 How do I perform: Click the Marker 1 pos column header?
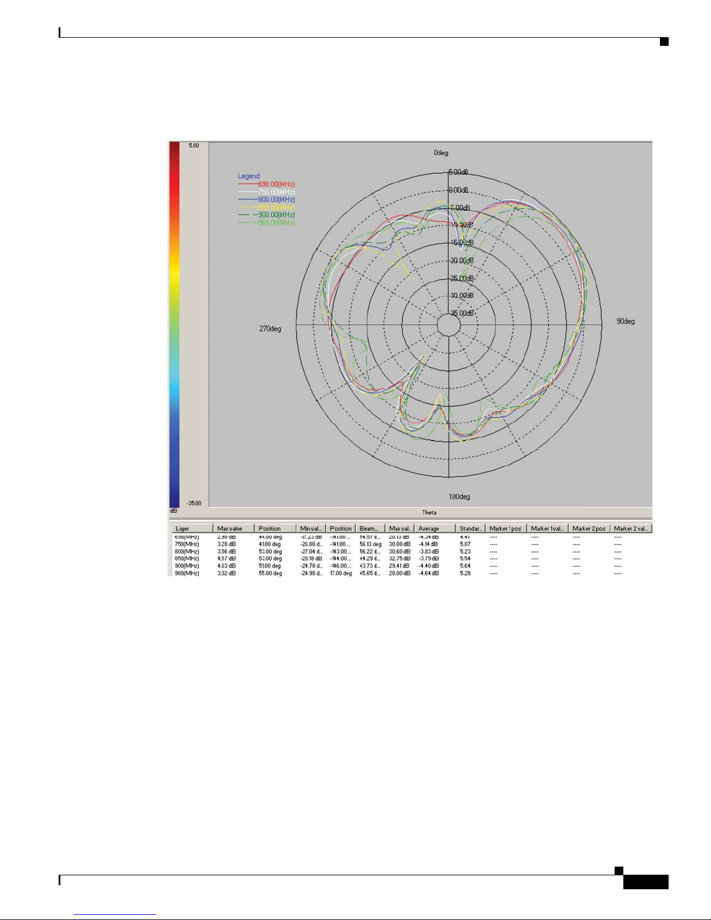[x=506, y=528]
